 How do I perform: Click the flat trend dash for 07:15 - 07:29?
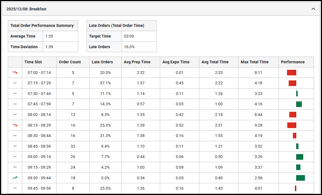tap(15, 83)
